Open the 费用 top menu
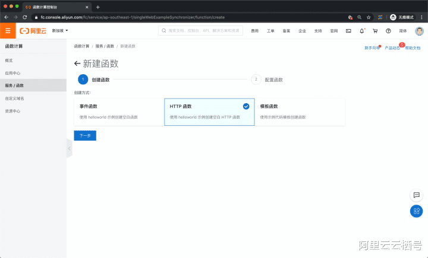 (x=254, y=31)
